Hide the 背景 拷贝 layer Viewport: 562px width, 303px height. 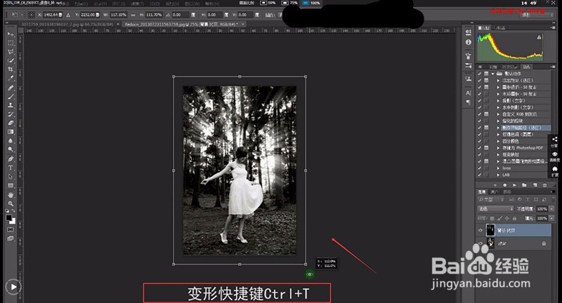coord(481,230)
